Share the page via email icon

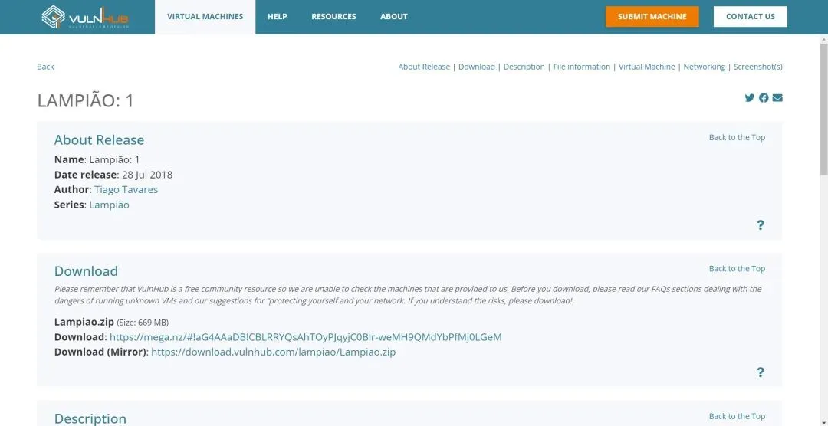777,97
